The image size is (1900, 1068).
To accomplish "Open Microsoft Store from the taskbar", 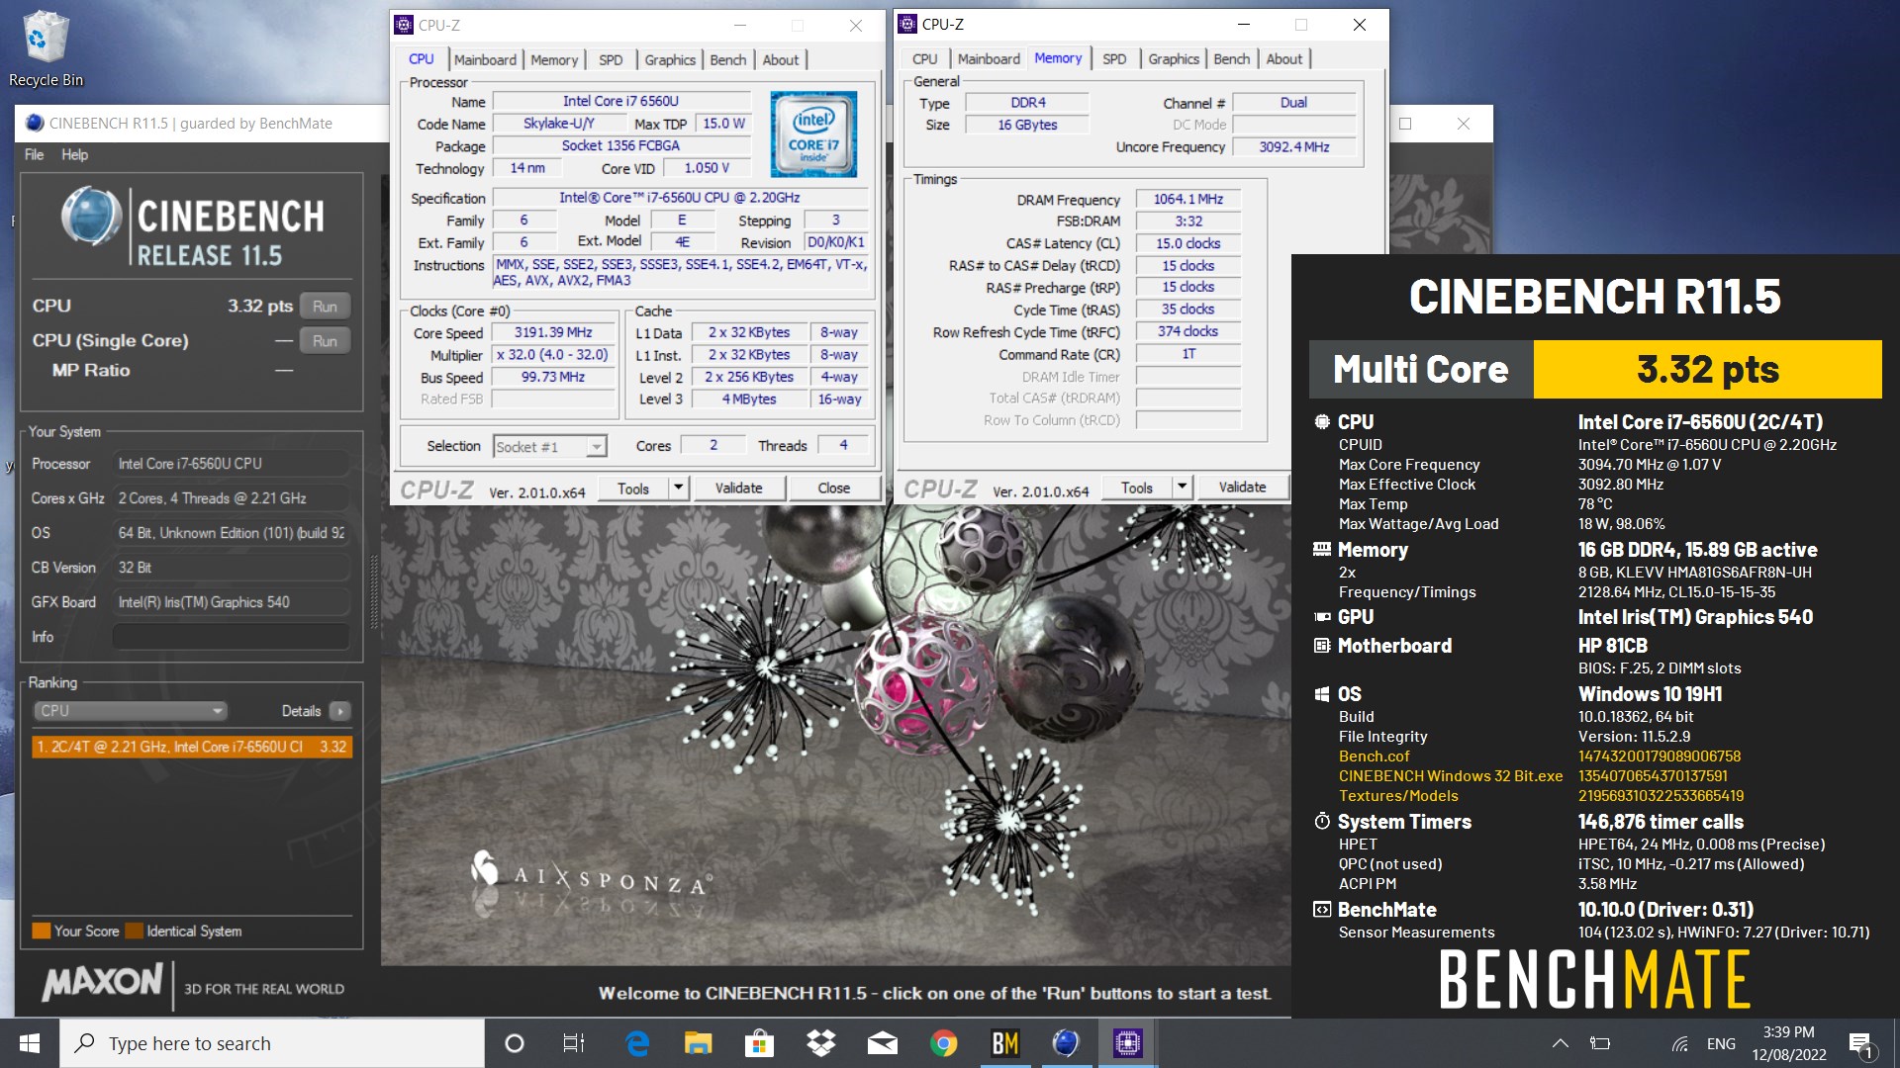I will (x=760, y=1043).
